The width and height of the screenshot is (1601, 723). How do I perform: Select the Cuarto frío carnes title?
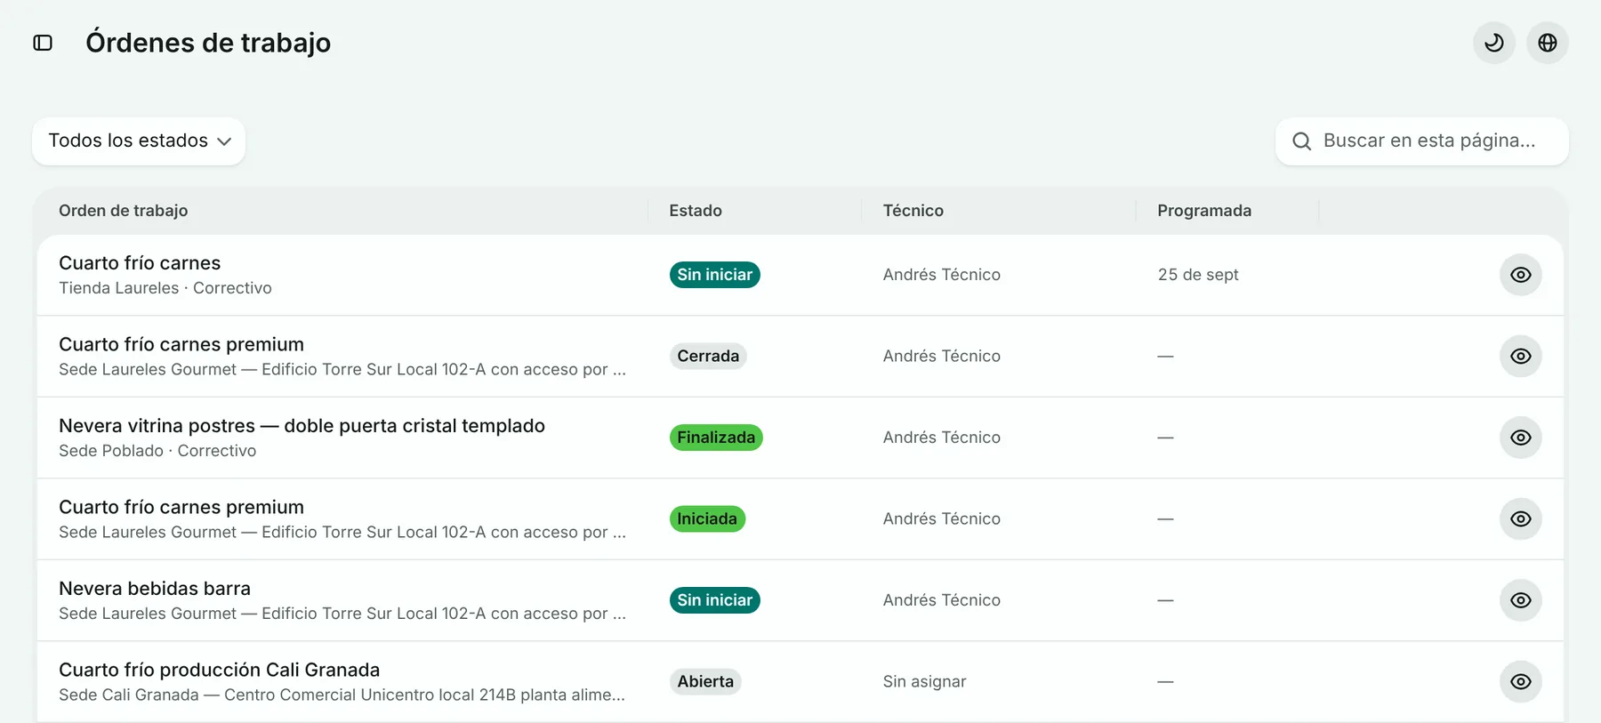click(140, 263)
